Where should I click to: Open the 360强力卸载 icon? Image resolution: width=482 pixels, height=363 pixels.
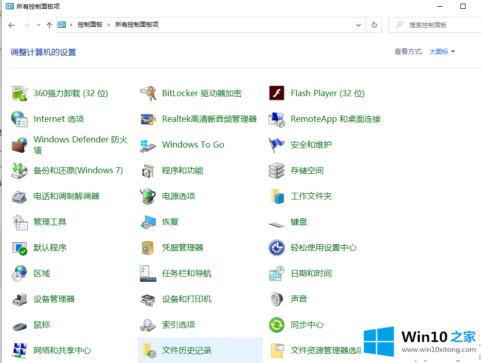coord(20,93)
